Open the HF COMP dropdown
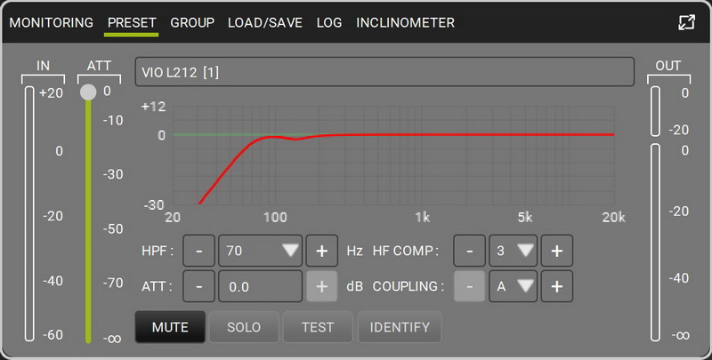The image size is (712, 360). 514,251
